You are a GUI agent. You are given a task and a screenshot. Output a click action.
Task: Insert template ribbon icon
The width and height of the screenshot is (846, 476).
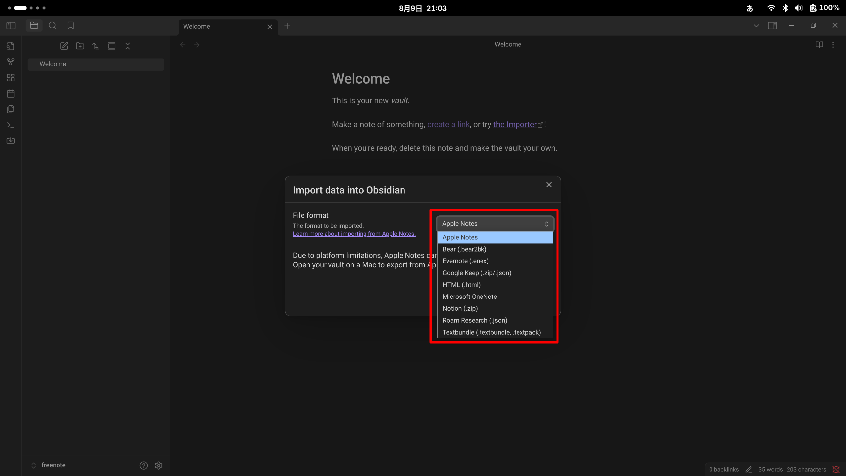click(11, 109)
